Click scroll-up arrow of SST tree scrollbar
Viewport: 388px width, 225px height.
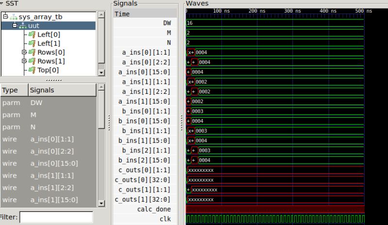101,15
